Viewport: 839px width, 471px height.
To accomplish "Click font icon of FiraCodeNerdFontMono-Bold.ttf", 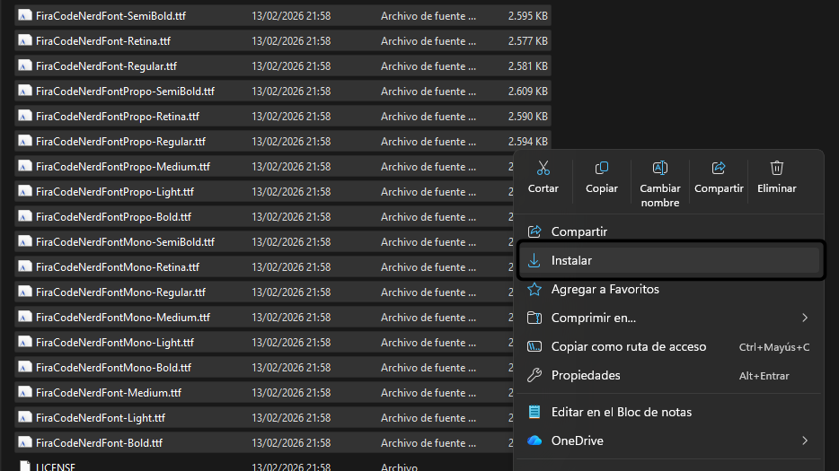I will [24, 367].
